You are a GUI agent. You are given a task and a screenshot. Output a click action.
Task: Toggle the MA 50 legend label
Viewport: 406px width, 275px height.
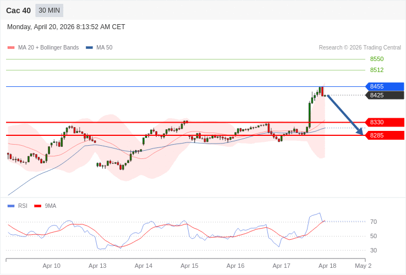[x=104, y=48]
